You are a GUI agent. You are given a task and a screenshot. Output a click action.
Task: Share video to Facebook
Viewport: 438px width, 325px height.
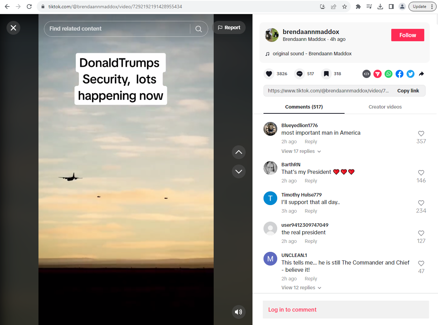click(400, 74)
